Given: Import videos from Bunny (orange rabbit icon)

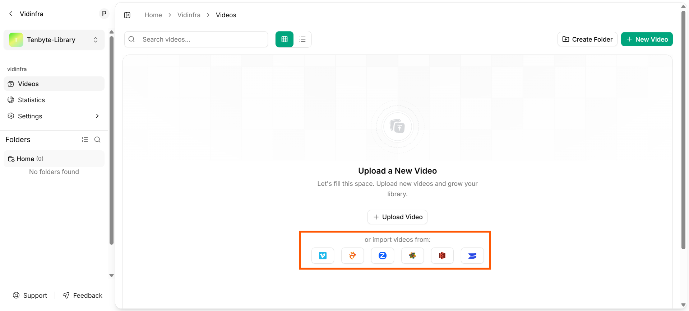Looking at the screenshot, I should click(352, 256).
